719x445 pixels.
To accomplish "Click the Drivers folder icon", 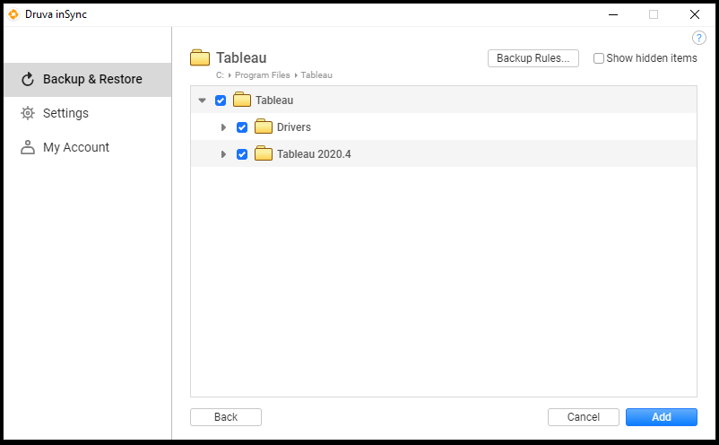I will 263,127.
